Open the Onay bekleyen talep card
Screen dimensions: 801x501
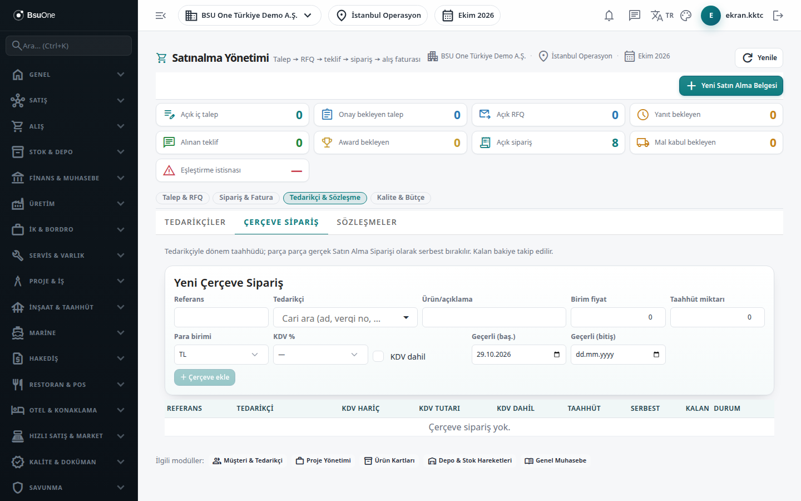[x=390, y=115]
